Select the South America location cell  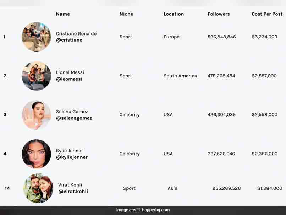pyautogui.click(x=180, y=76)
